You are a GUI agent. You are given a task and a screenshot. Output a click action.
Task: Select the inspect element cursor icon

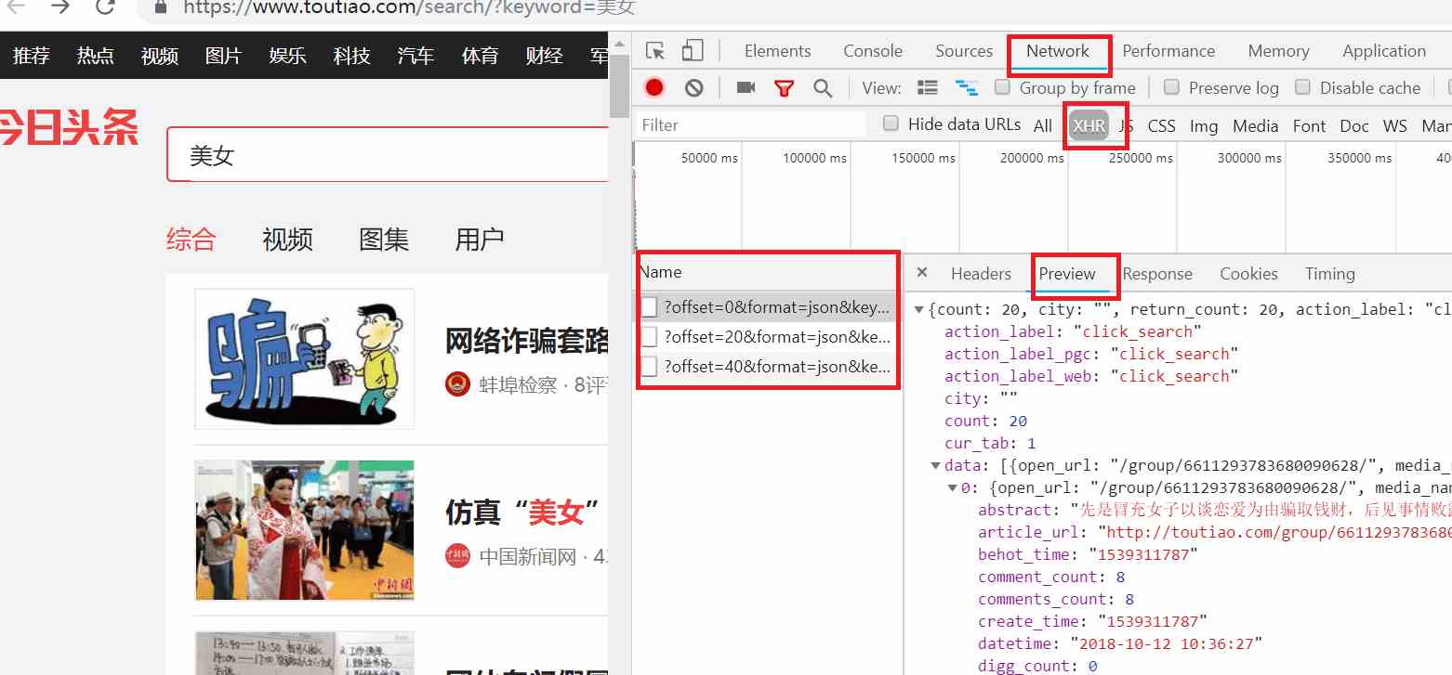tap(655, 51)
